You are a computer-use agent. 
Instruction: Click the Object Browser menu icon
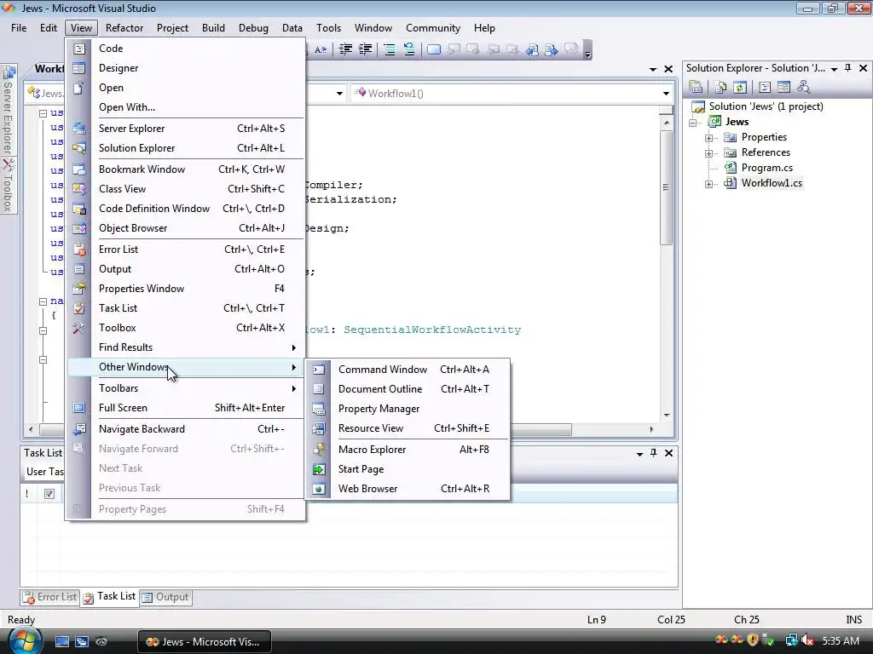tap(79, 228)
